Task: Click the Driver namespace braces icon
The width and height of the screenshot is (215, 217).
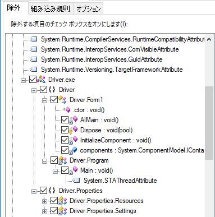Action: 52,90
